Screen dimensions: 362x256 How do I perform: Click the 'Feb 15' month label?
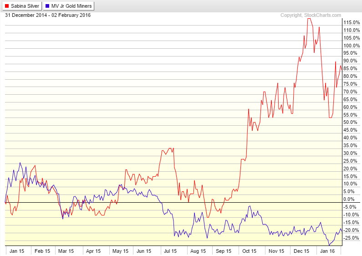(42, 251)
